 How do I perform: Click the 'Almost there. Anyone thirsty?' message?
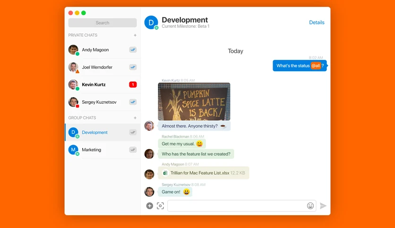[x=194, y=126]
